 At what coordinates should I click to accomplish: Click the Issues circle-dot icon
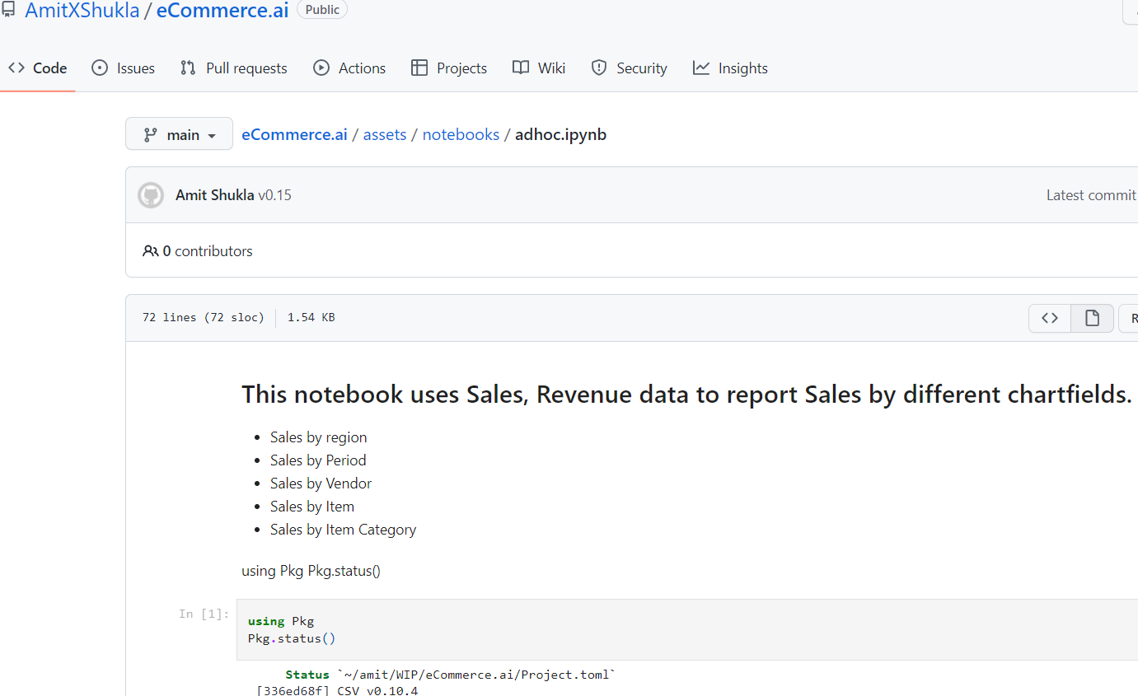click(x=100, y=68)
